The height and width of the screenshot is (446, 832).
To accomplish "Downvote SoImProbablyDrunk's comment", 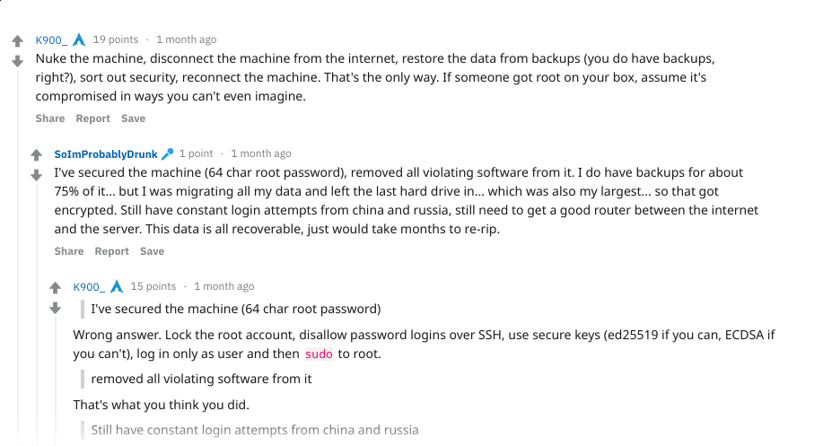I will coord(36,175).
